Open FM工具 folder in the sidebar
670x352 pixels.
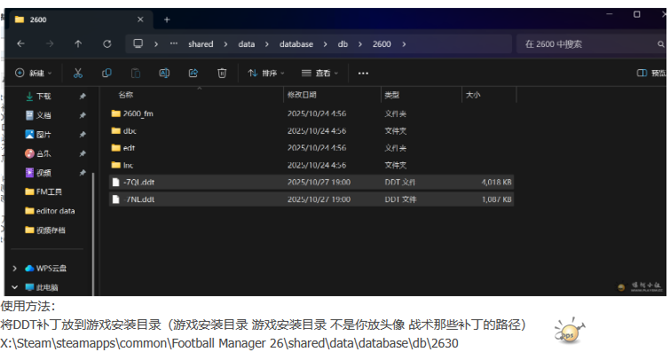tap(43, 192)
